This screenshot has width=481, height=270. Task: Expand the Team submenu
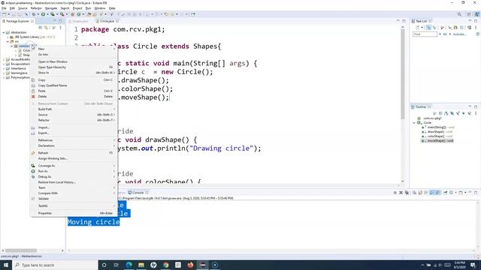[74, 187]
